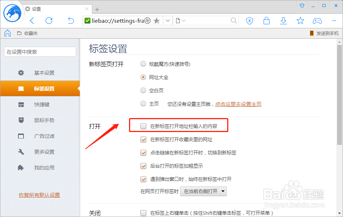Open the K shield security icon
This screenshot has width=343, height=217.
[x=250, y=21]
